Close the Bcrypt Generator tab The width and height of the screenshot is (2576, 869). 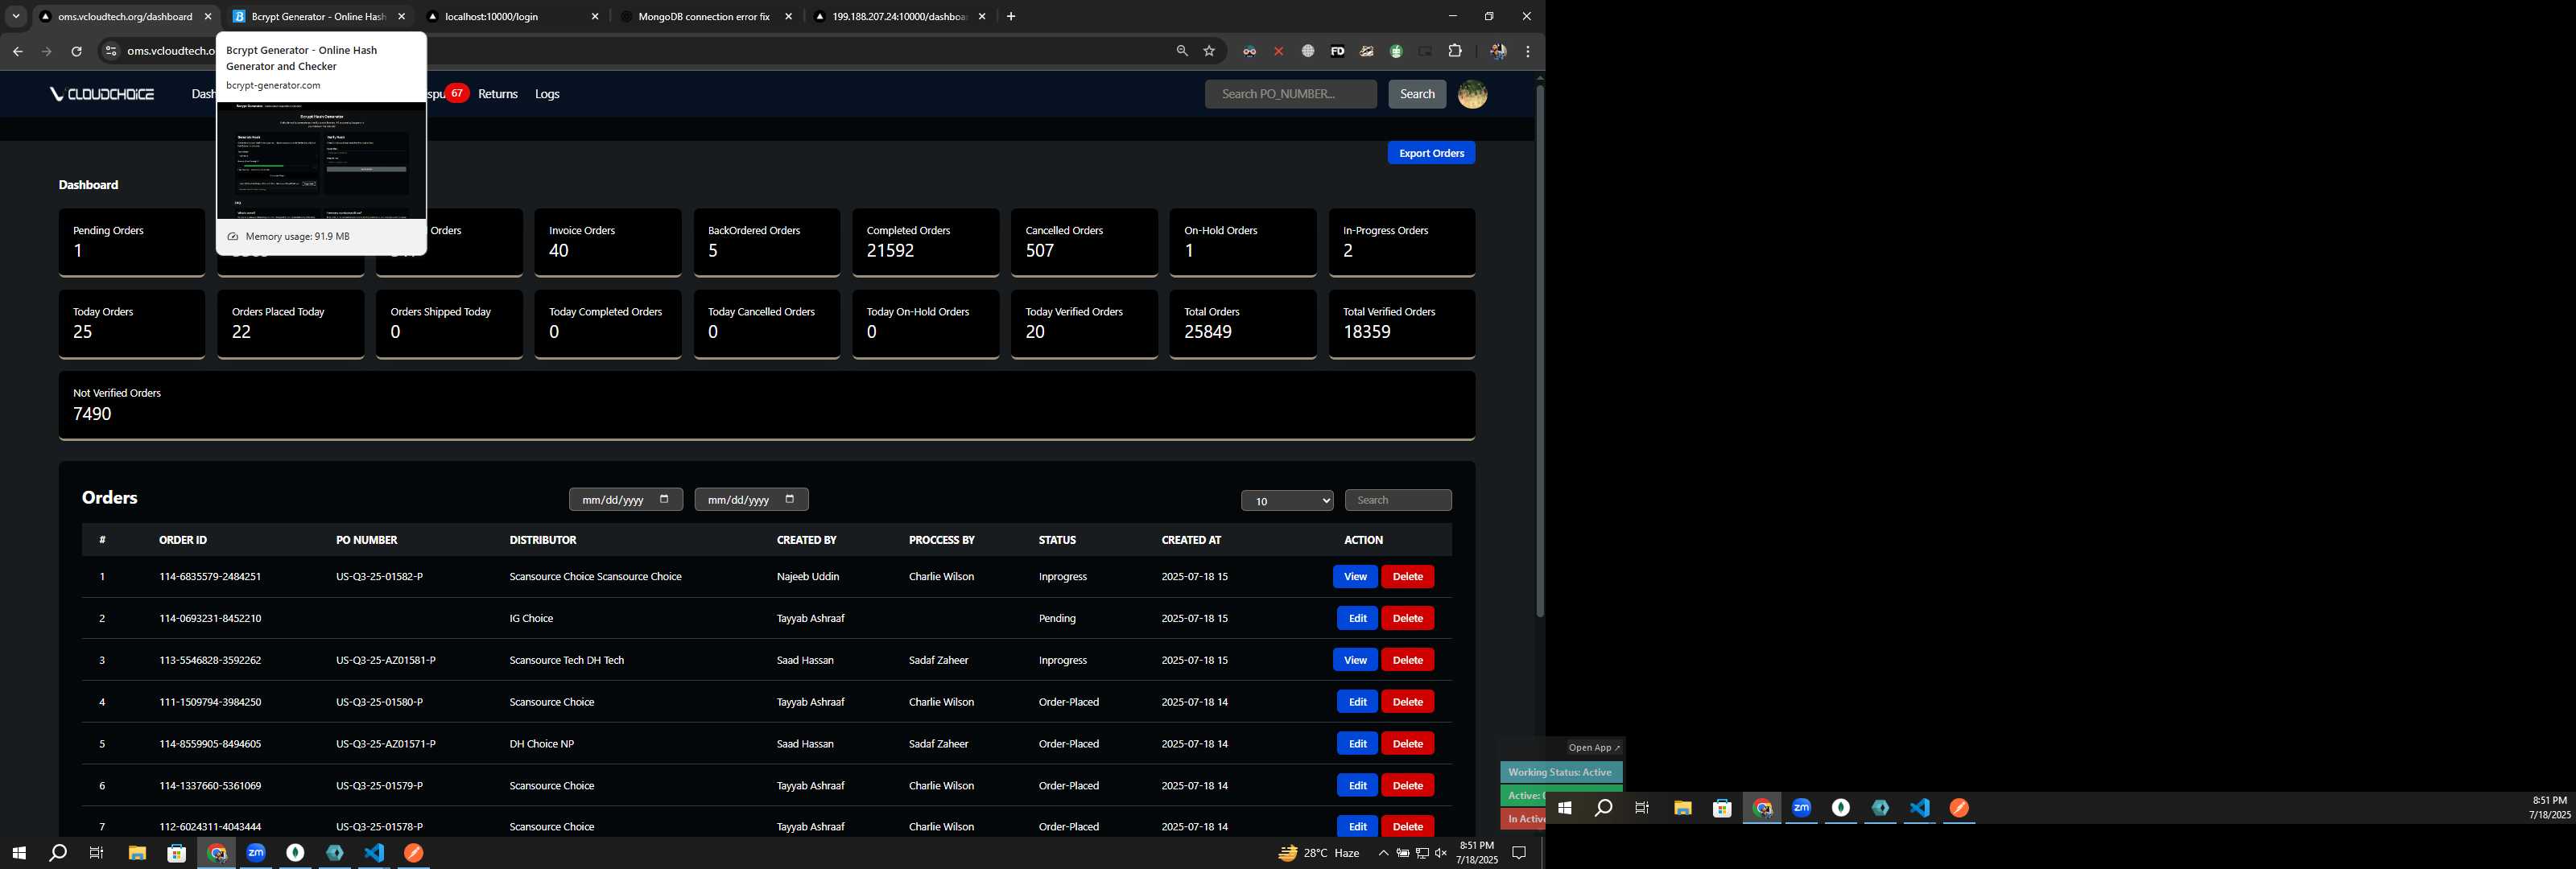(401, 16)
